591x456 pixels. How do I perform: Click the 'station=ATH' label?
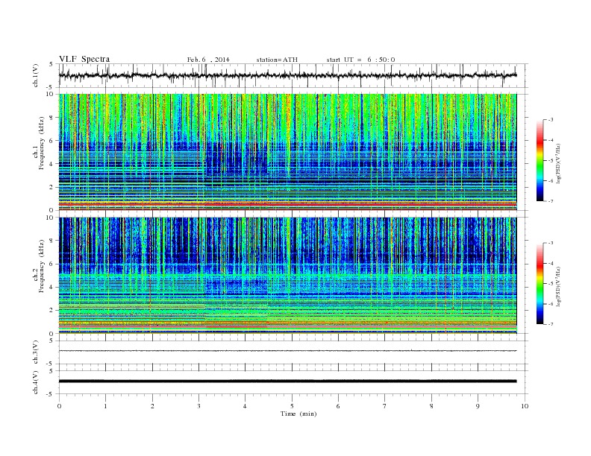tap(277, 60)
